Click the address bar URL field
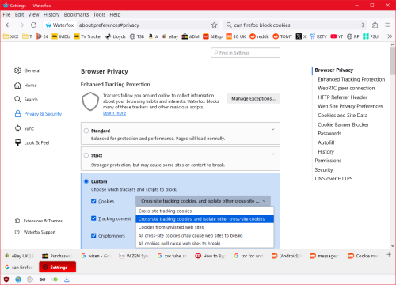Viewport: 396px width, 285px height. click(x=144, y=25)
